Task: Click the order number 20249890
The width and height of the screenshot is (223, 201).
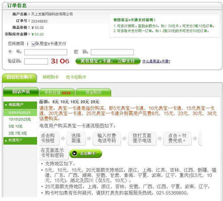Action: click(39, 21)
